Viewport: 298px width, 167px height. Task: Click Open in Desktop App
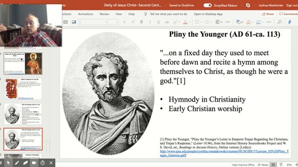click(208, 14)
